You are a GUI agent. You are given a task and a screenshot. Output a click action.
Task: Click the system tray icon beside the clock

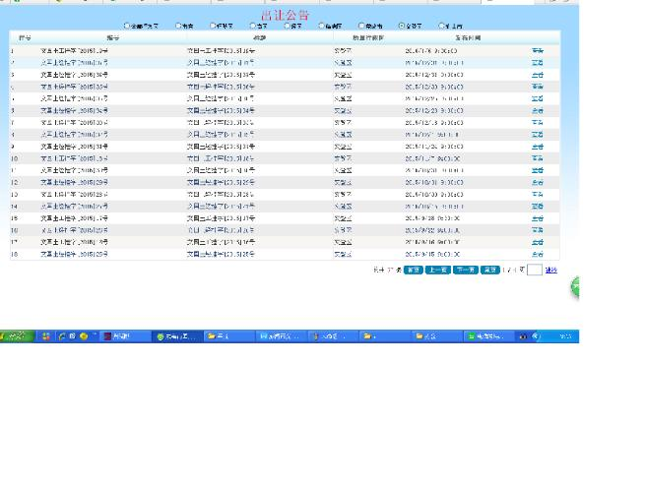click(x=536, y=336)
